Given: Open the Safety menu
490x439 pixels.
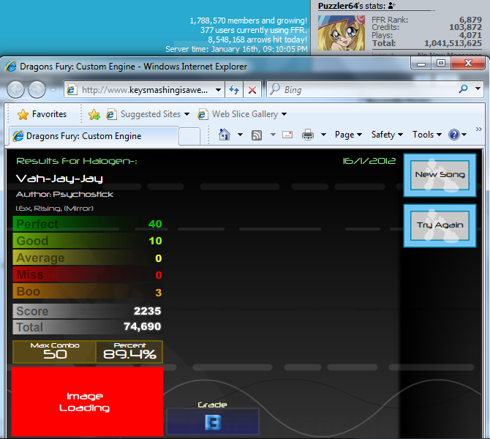Looking at the screenshot, I should click(387, 135).
